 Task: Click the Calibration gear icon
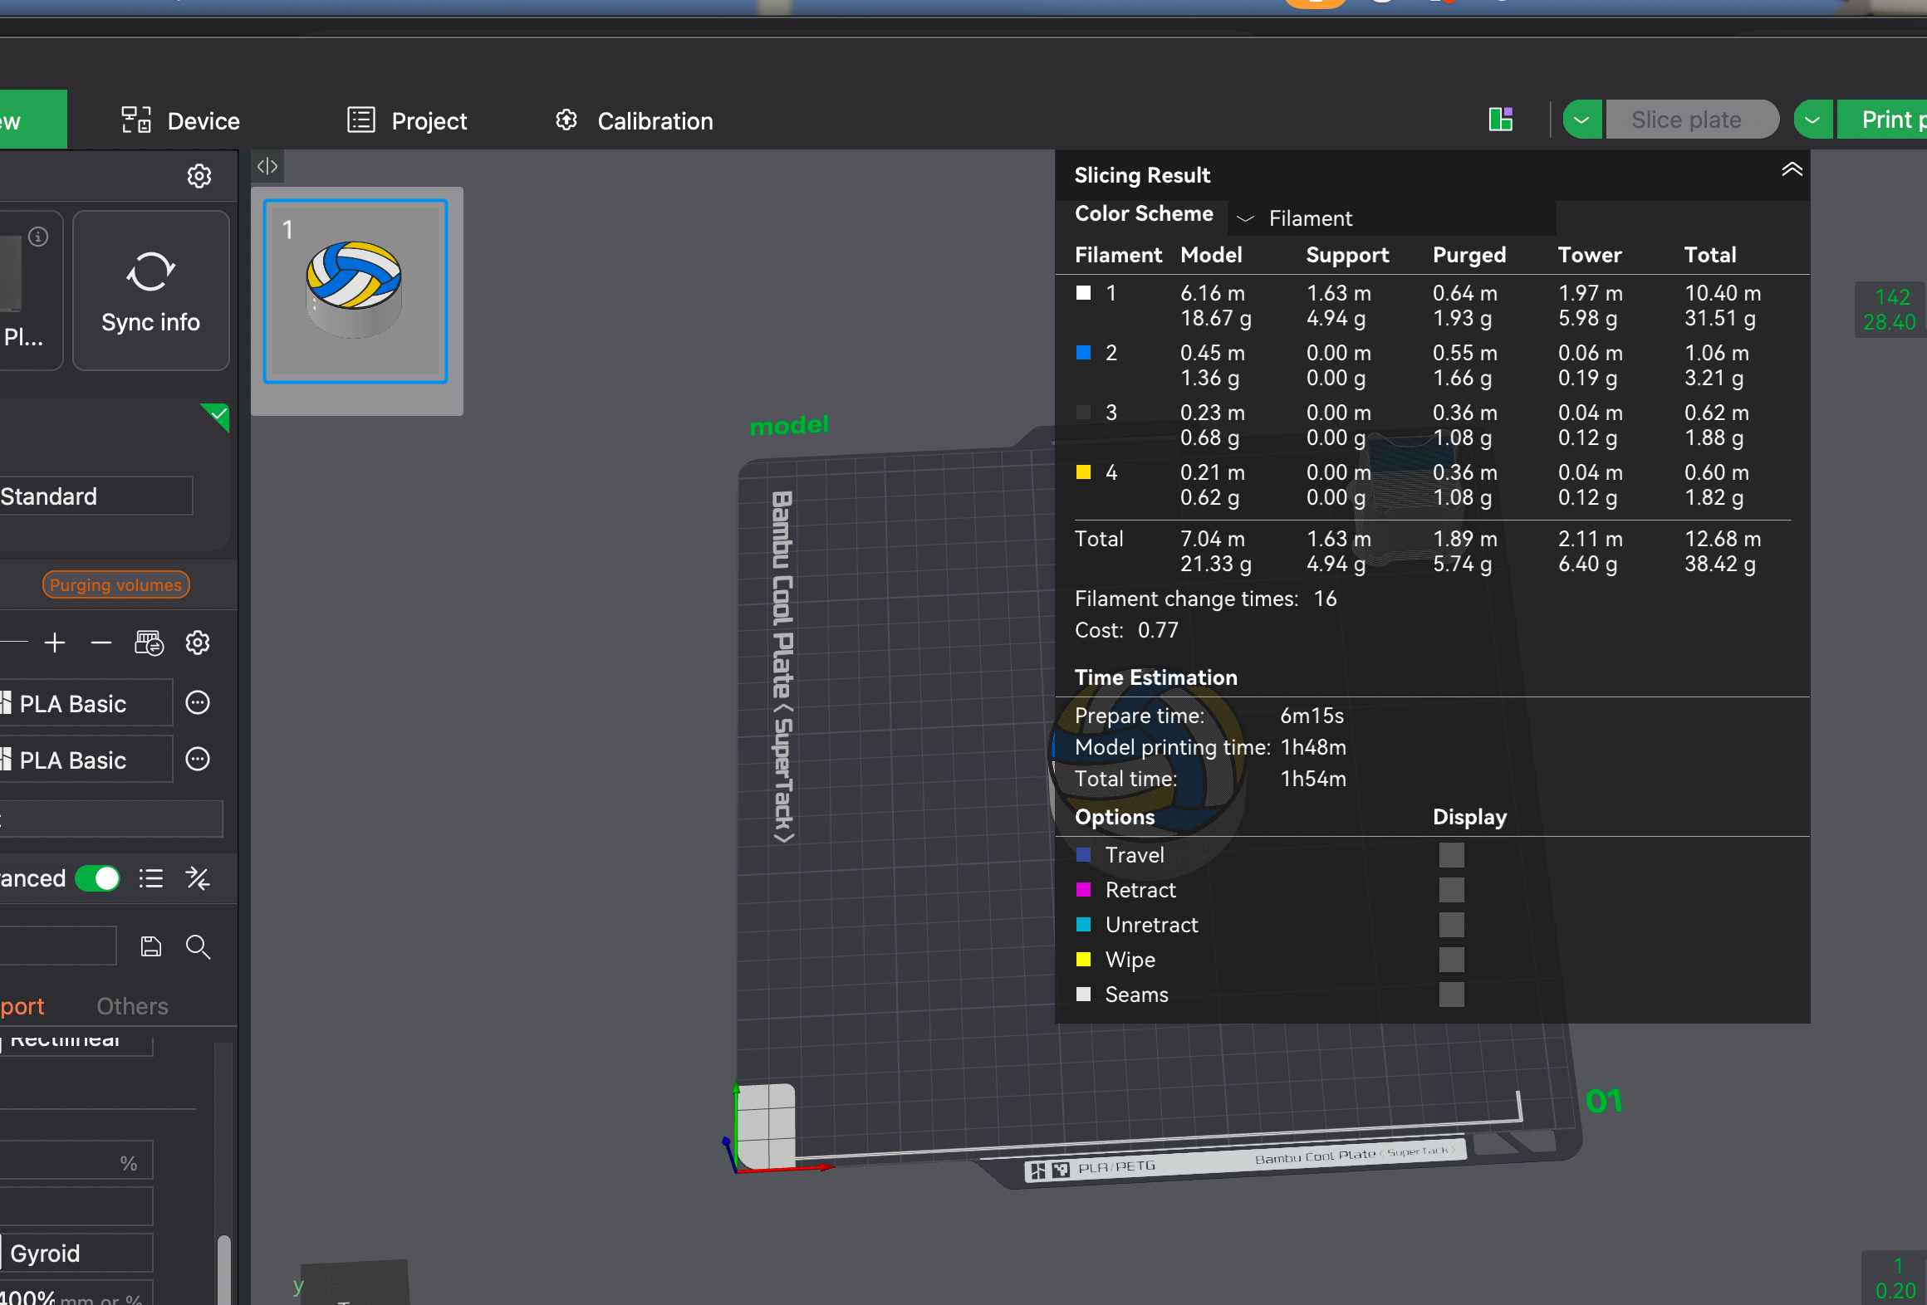[x=566, y=120]
